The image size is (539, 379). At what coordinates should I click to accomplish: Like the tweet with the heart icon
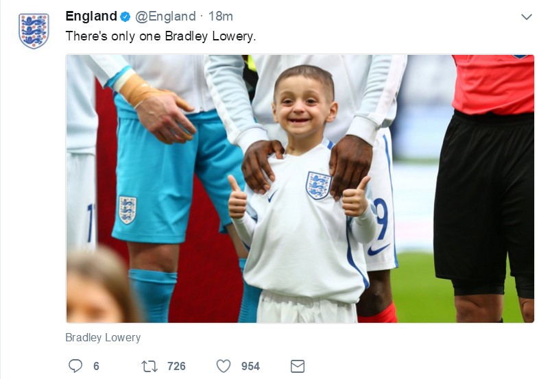(x=224, y=366)
